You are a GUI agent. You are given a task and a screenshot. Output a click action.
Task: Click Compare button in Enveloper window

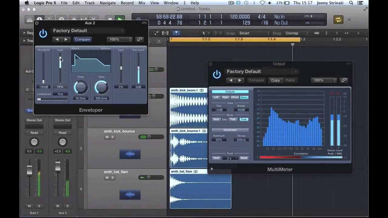(x=82, y=39)
